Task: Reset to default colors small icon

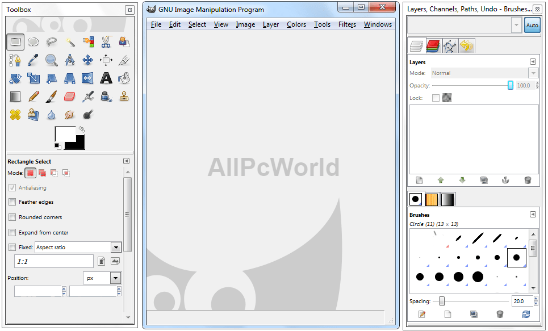Action: click(x=58, y=146)
